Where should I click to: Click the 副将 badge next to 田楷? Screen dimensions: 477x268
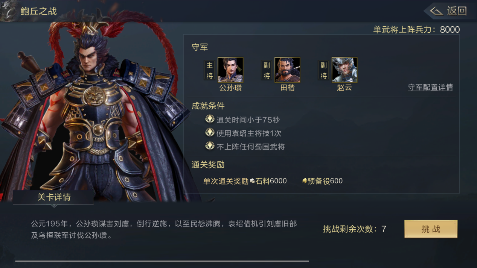point(267,70)
